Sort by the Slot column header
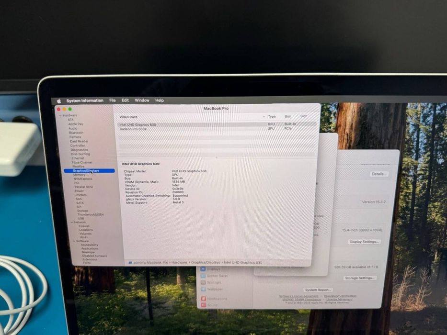This screenshot has height=335, width=447. pyautogui.click(x=304, y=116)
